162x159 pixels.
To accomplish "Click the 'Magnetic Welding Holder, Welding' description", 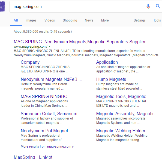I will [x=122, y=138].
